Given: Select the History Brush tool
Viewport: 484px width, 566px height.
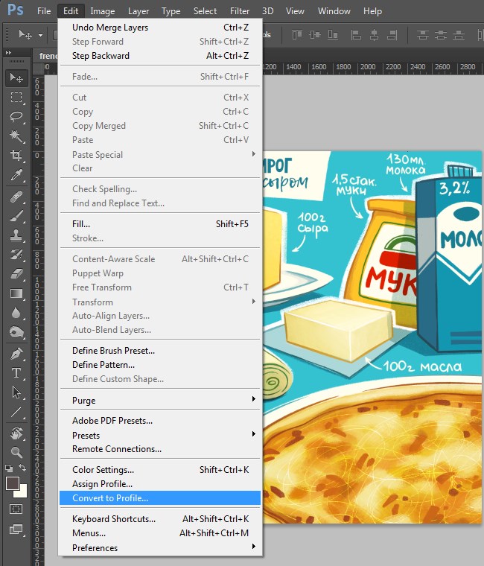Looking at the screenshot, I should click(16, 255).
